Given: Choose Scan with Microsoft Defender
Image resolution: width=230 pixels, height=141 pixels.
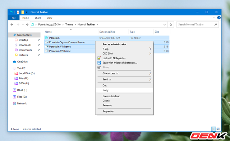Looking at the screenshot, I should (124, 63).
